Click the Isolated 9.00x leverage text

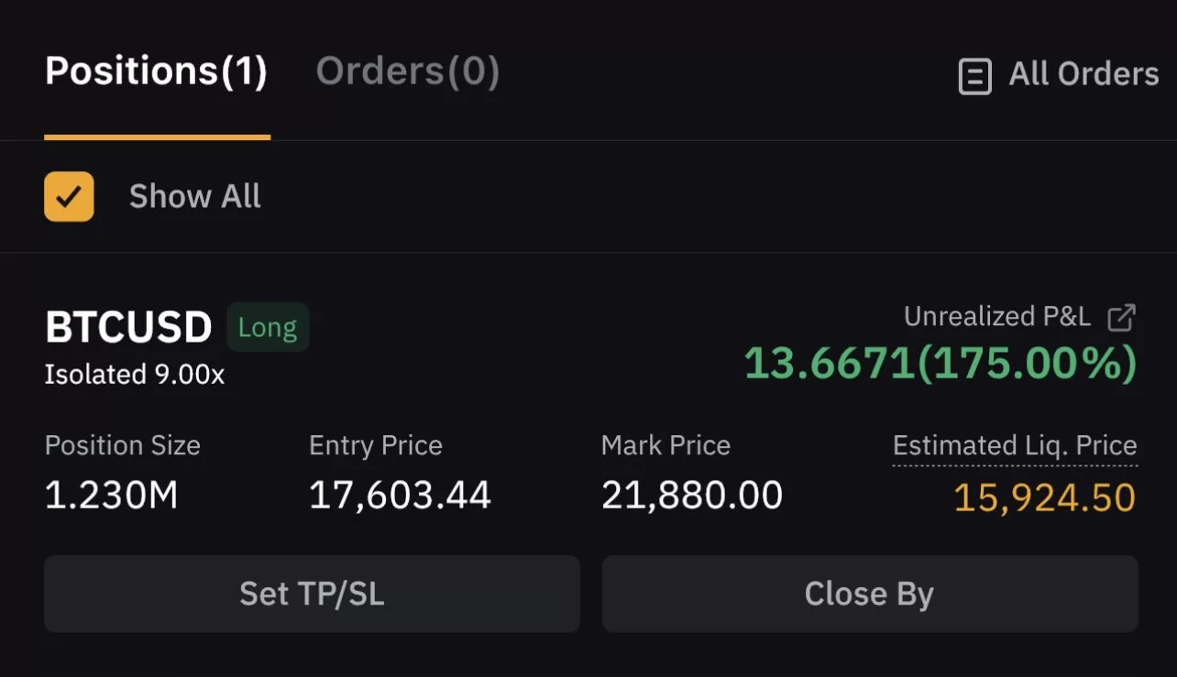pyautogui.click(x=135, y=375)
